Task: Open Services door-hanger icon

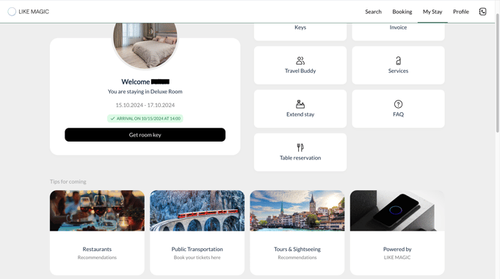Action: [398, 61]
